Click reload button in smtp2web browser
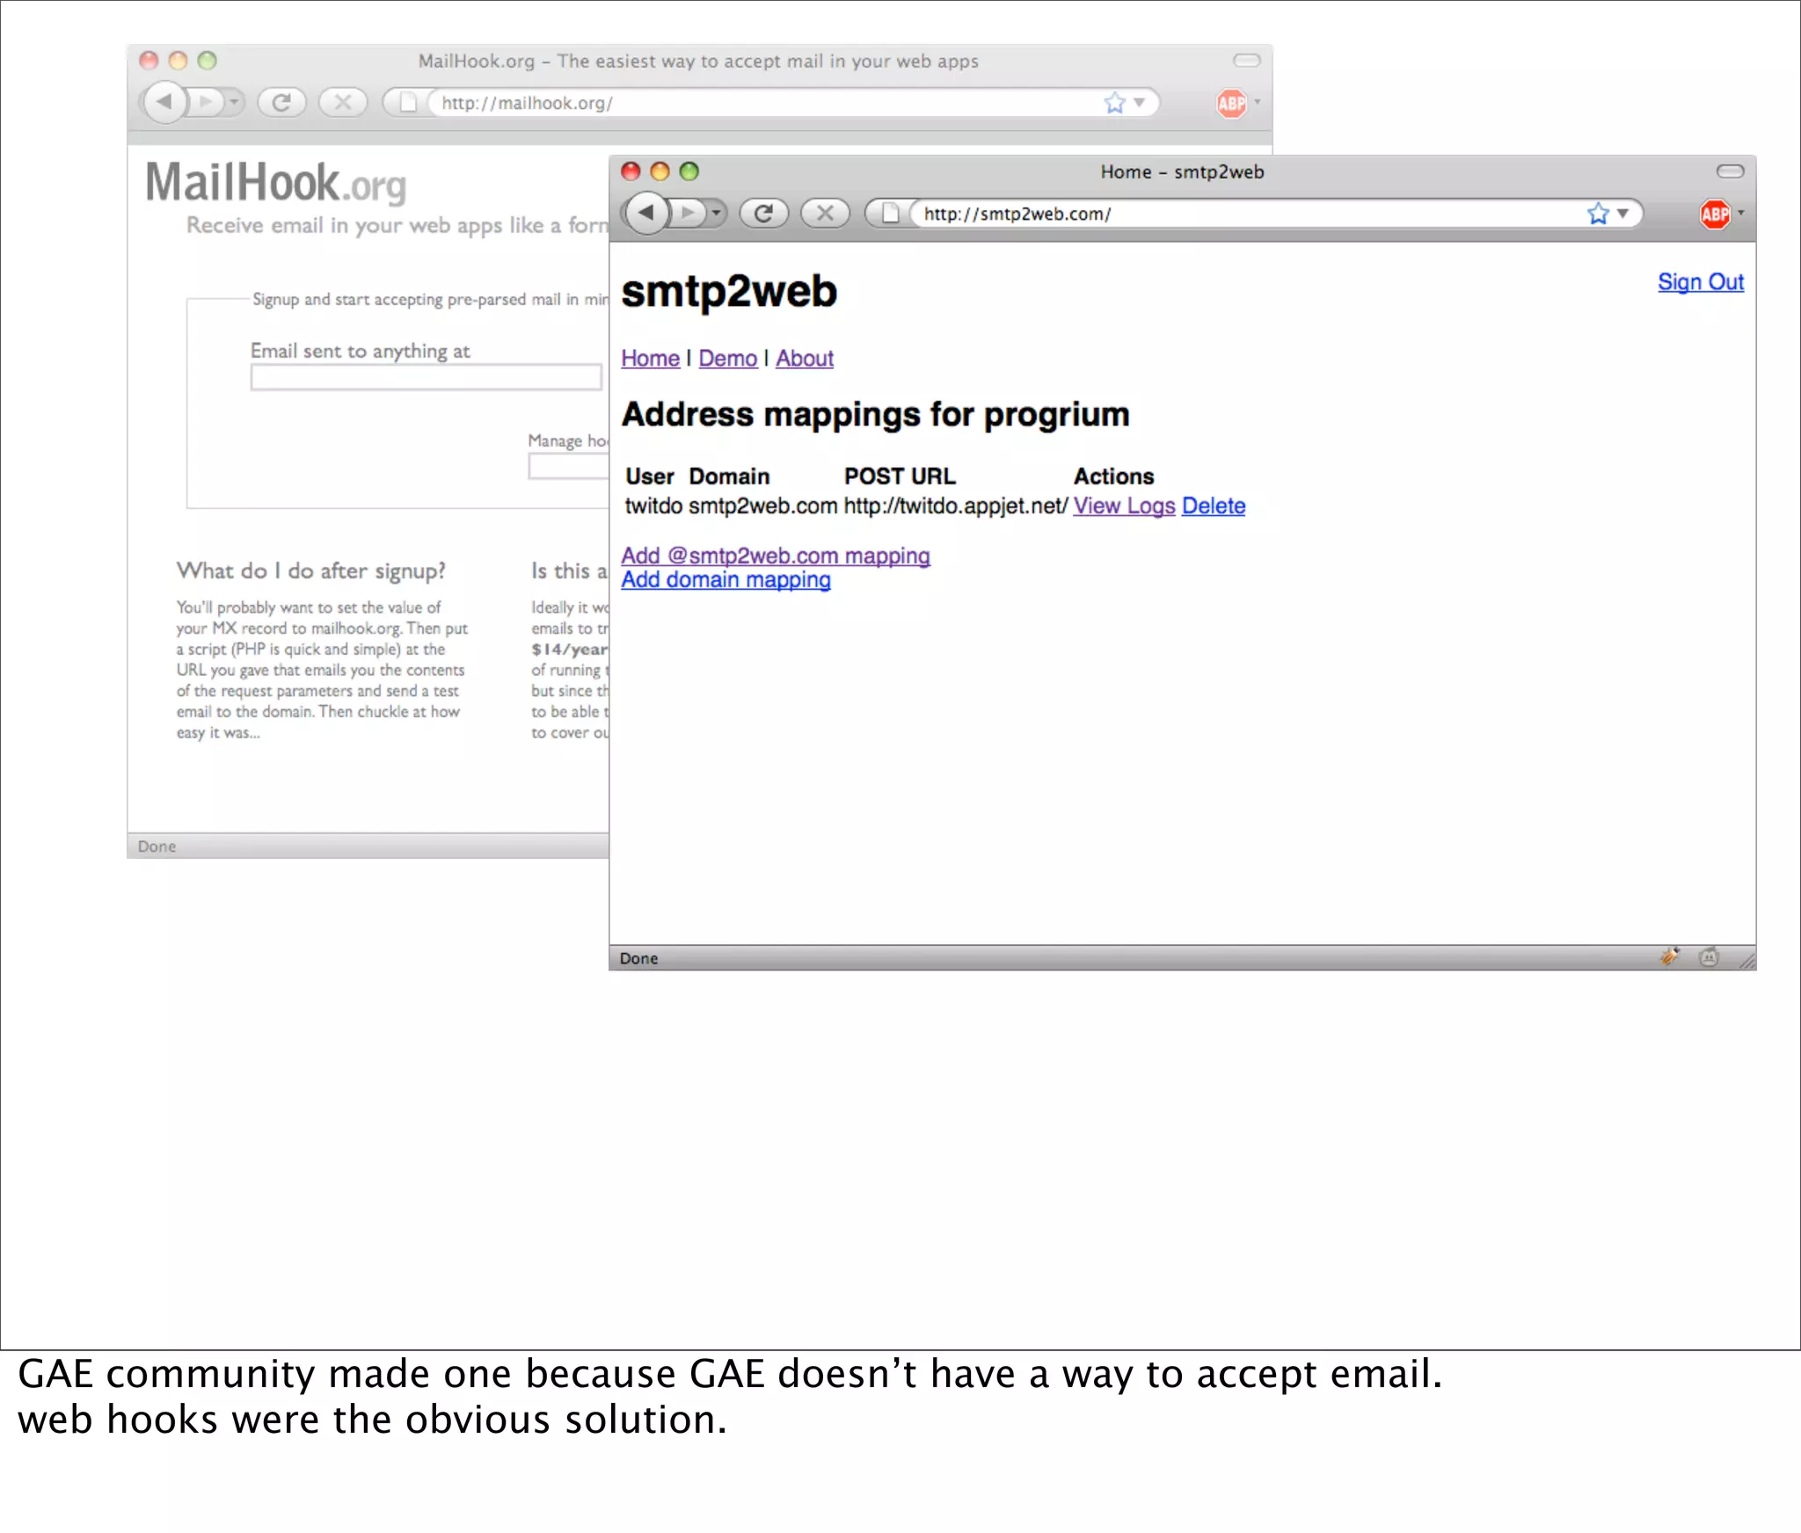The image size is (1801, 1533). [762, 213]
